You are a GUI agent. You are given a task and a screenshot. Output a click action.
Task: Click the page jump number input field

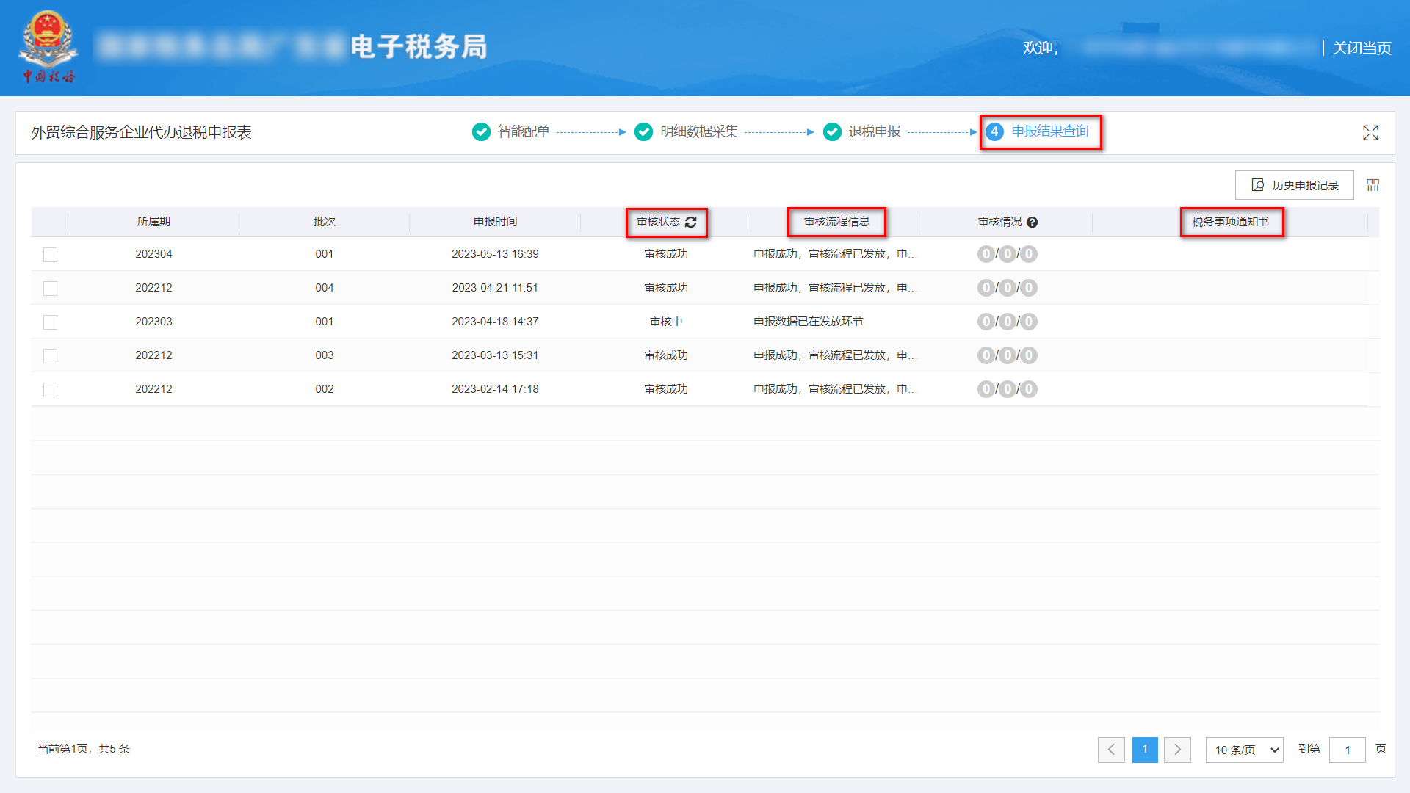click(x=1347, y=750)
